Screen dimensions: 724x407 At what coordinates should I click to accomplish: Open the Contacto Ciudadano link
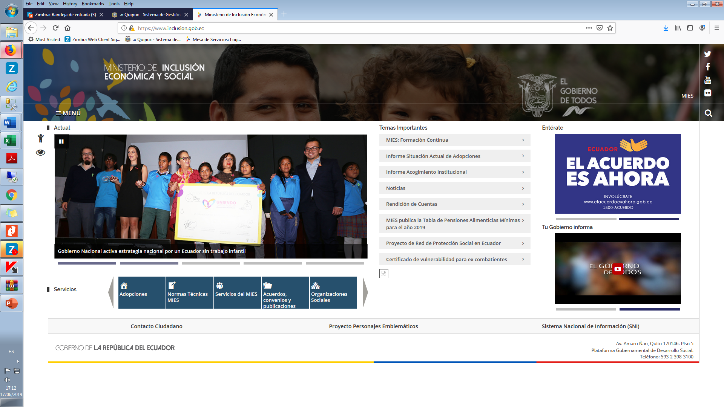(156, 326)
